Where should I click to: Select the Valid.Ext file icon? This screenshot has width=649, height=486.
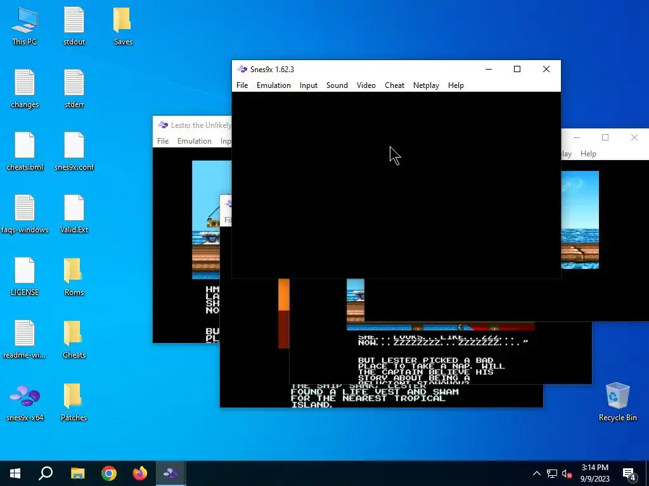pyautogui.click(x=74, y=214)
